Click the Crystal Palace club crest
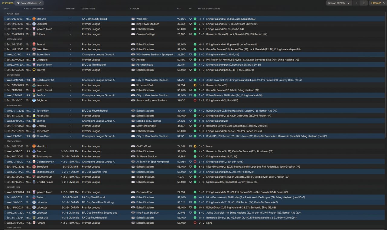This screenshot has height=230, width=387. 34,182
